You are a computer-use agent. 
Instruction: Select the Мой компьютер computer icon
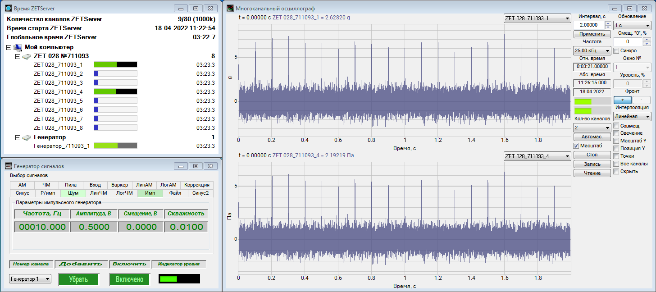pos(18,47)
